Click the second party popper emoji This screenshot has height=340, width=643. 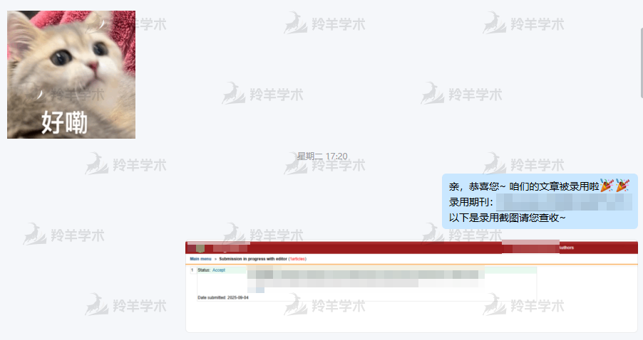[x=622, y=186]
